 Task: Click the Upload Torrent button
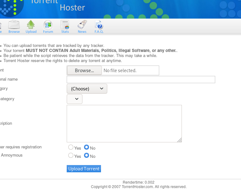coord(84,169)
